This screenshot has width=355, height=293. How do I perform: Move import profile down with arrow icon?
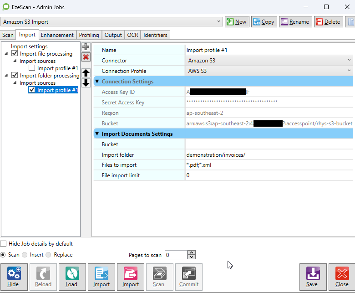pyautogui.click(x=86, y=83)
